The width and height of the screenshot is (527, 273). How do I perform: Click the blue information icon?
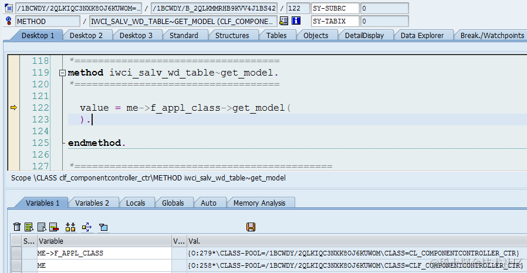(296, 21)
